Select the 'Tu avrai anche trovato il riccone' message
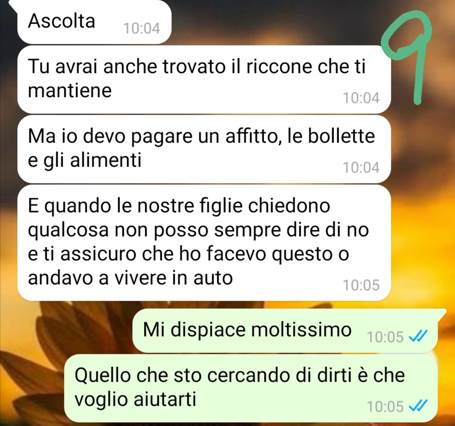 [x=204, y=79]
